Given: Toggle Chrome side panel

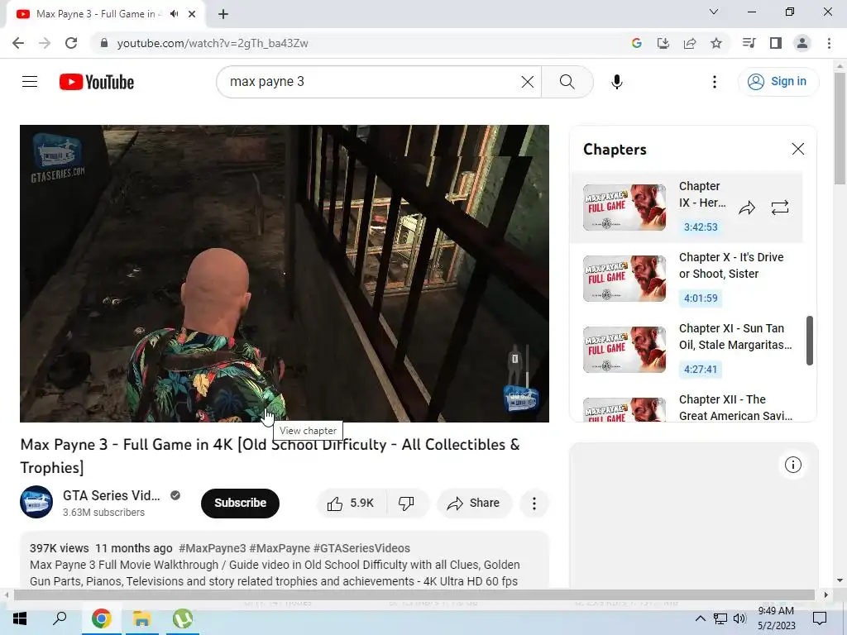Looking at the screenshot, I should coord(776,43).
